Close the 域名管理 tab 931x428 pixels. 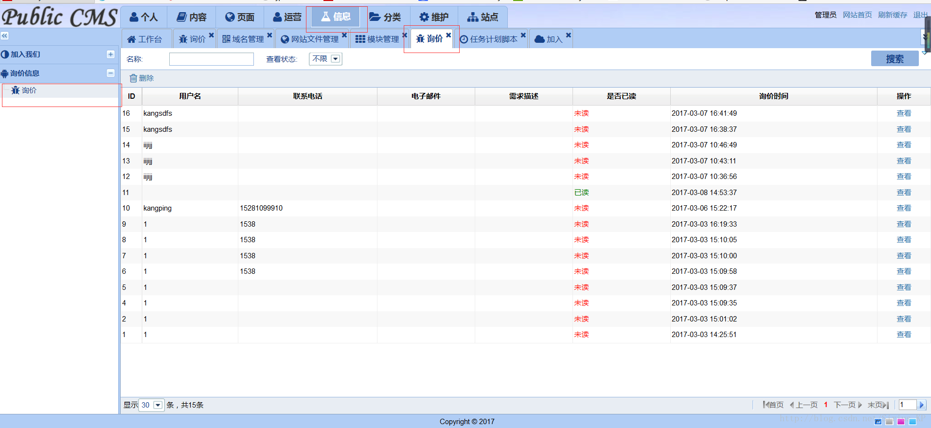tap(269, 35)
